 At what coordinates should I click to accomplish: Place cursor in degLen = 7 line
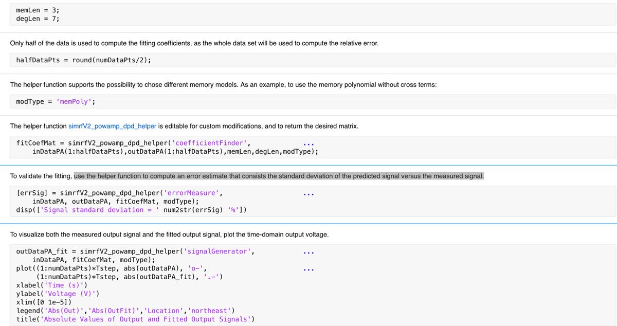click(38, 19)
